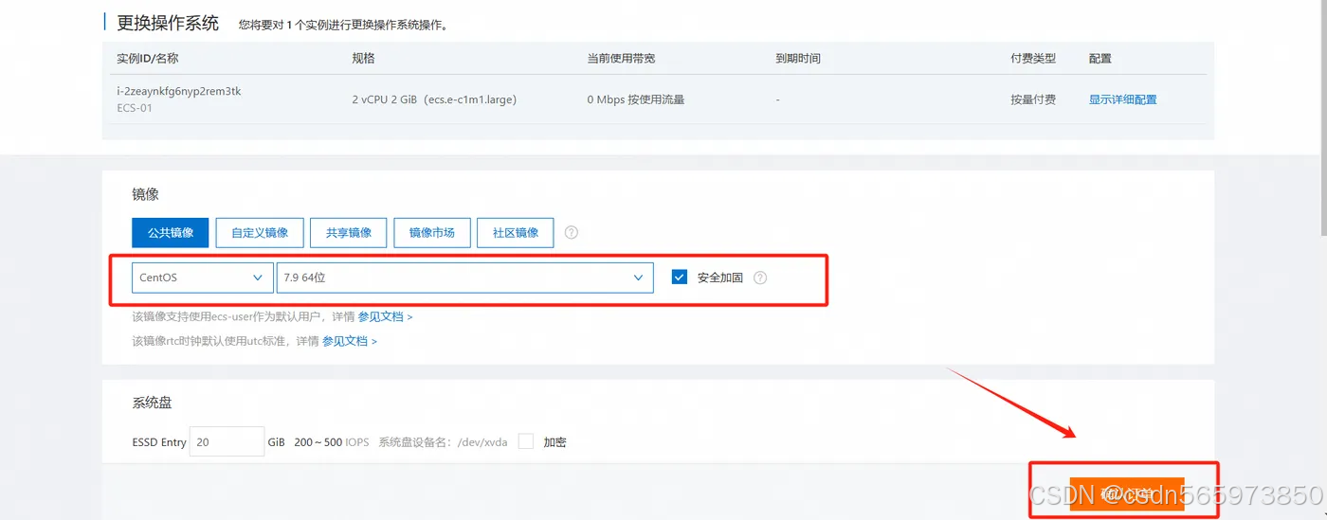Click the 到期时间 column header
This screenshot has height=520, width=1327.
(798, 59)
